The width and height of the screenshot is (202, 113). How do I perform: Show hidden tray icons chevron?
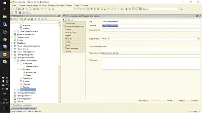pos(7,74)
